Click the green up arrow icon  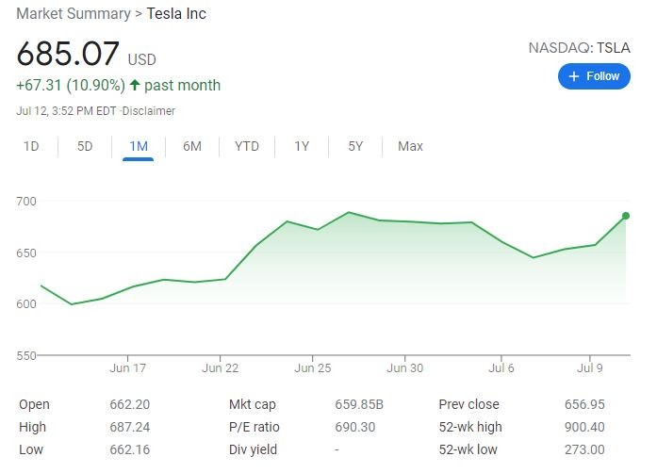(135, 86)
